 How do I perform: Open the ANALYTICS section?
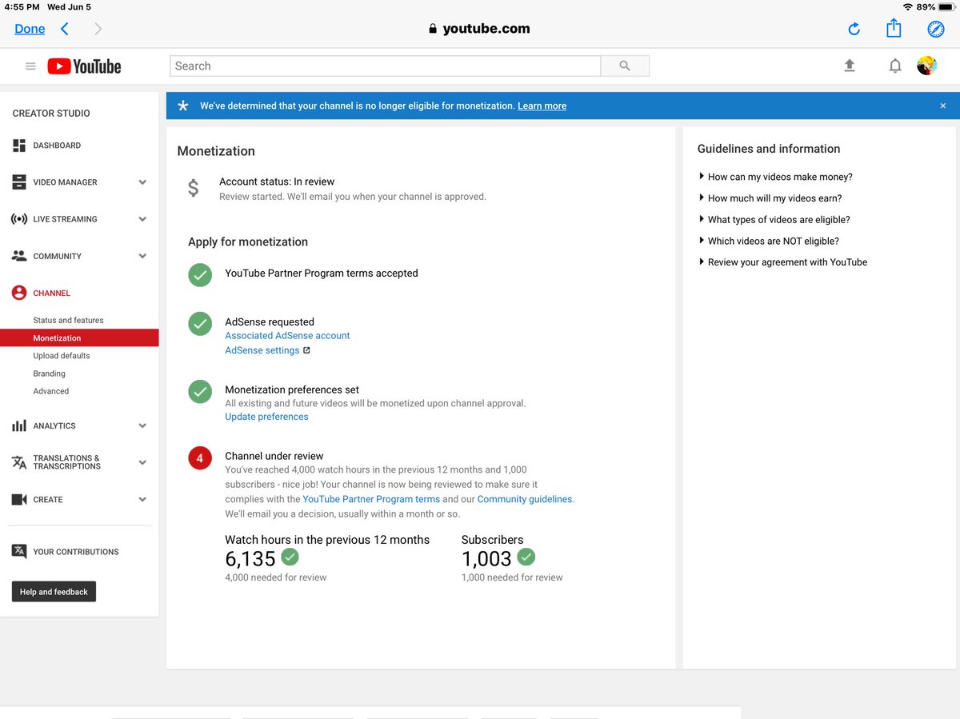(x=54, y=425)
